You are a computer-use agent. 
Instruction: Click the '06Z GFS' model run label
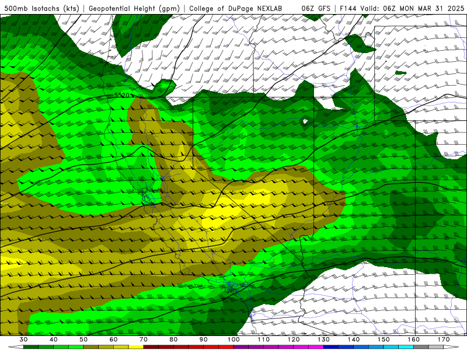pos(316,8)
